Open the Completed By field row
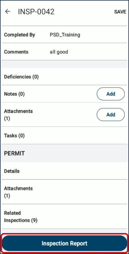Viewport: 129px width, 254px height. click(x=64, y=35)
